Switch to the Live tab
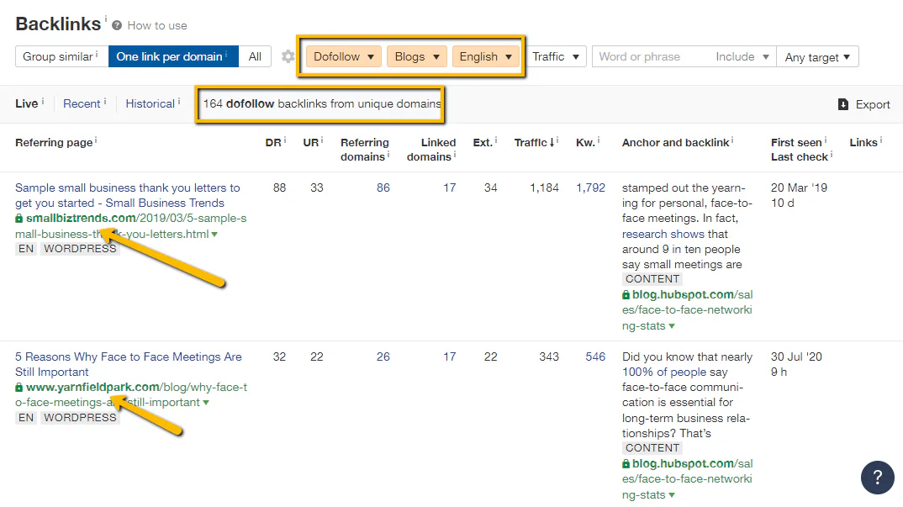Viewport: 903px width, 507px height. [27, 103]
